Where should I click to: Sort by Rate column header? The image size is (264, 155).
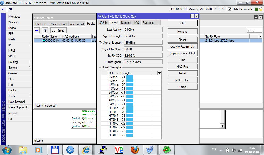[114, 73]
